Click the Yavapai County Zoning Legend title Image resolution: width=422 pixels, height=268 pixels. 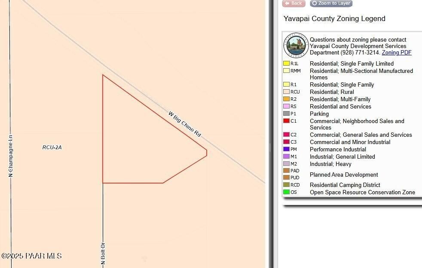point(334,19)
